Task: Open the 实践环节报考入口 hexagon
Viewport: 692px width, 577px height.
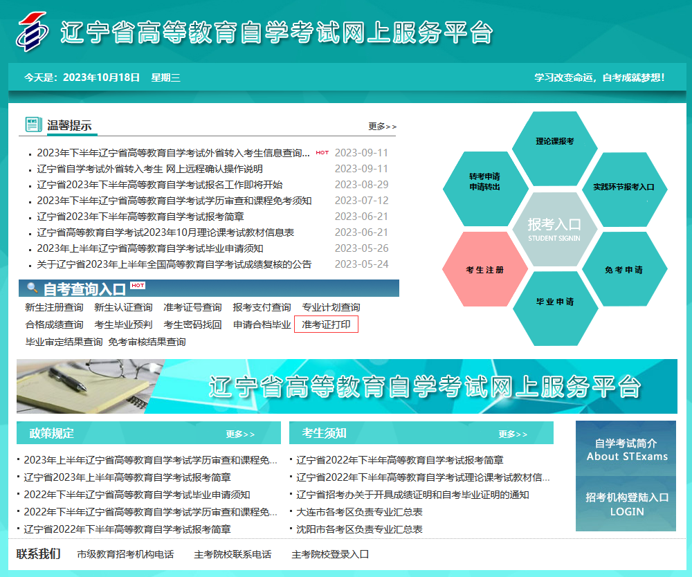Action: pyautogui.click(x=623, y=187)
